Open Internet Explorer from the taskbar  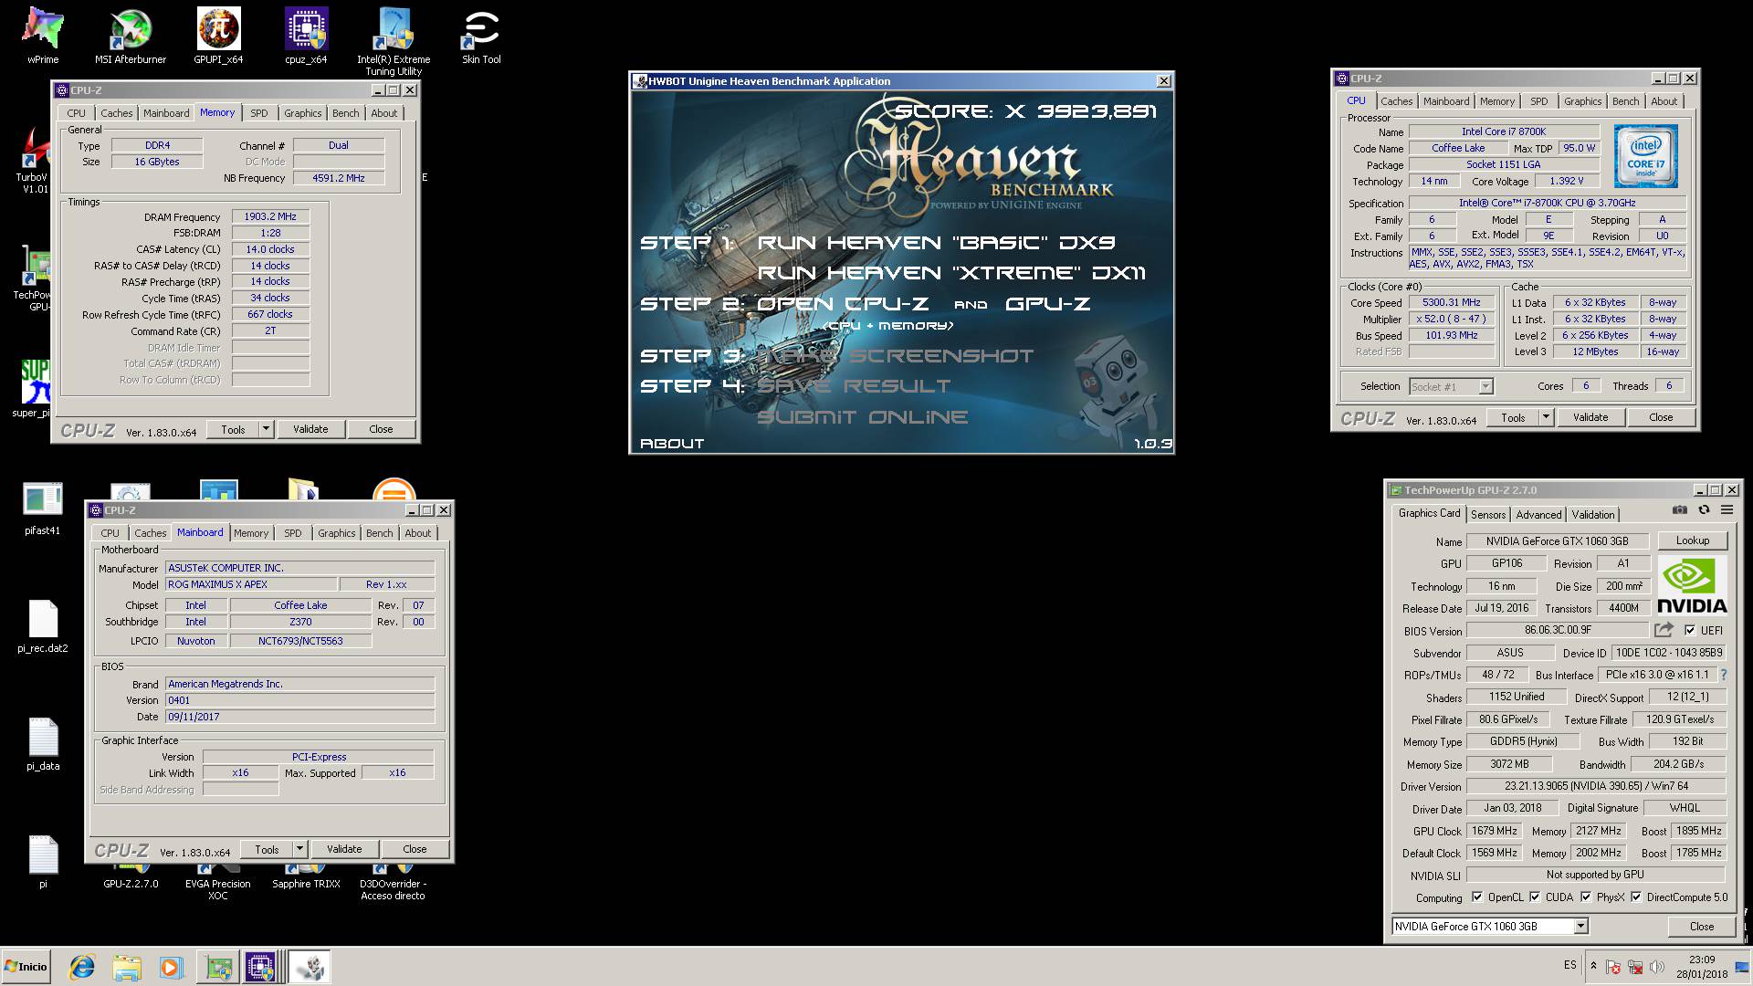click(82, 967)
